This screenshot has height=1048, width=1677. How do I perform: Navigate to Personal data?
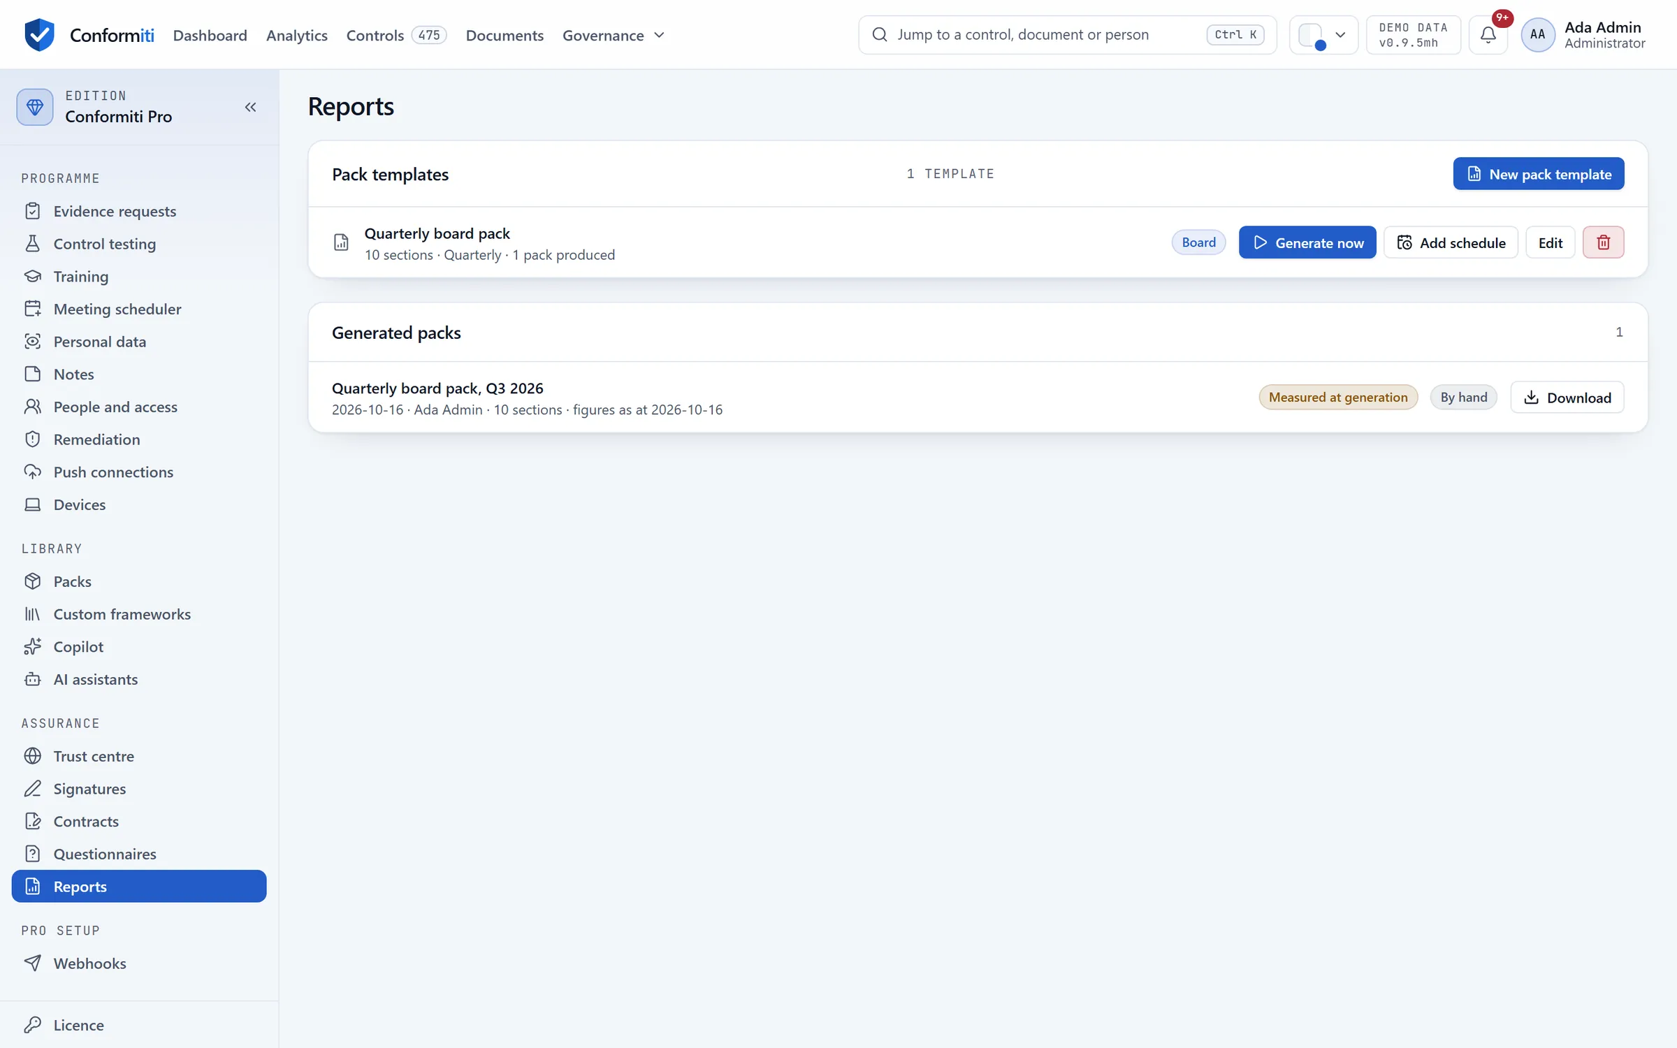coord(139,342)
